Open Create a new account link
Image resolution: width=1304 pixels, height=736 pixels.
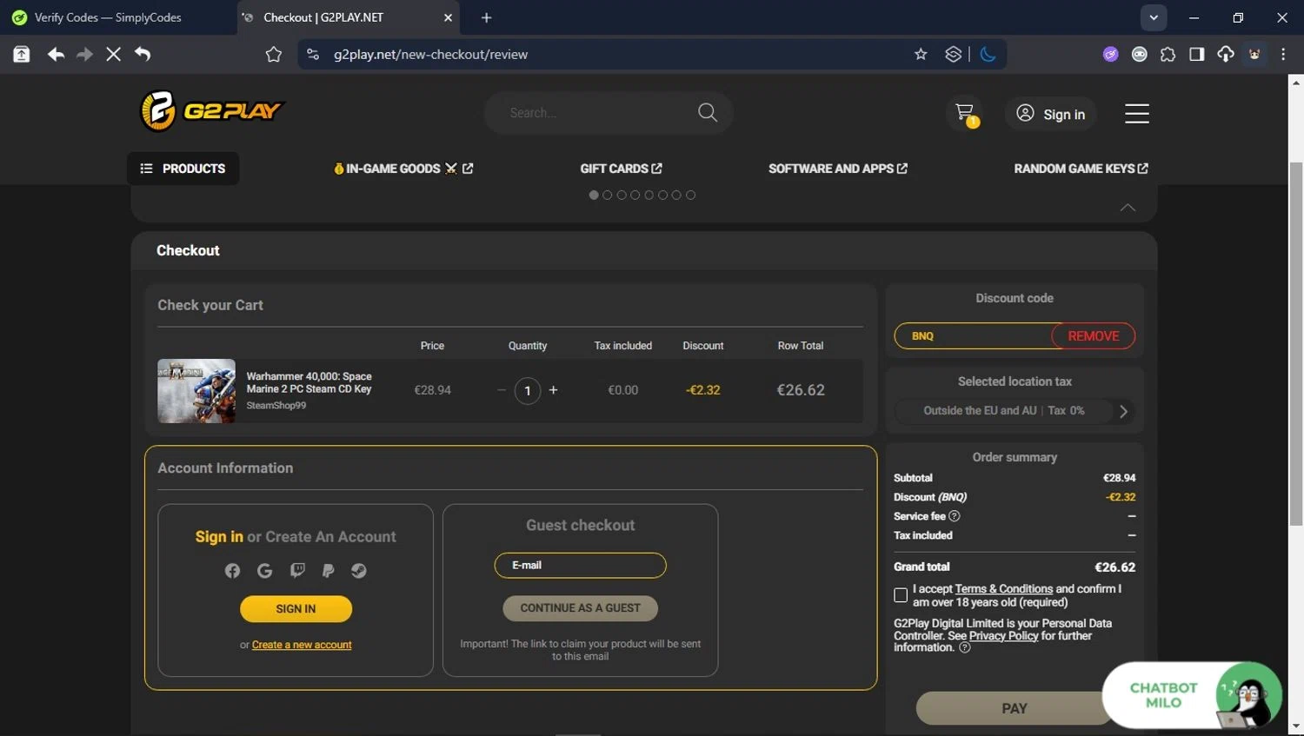[x=302, y=645]
